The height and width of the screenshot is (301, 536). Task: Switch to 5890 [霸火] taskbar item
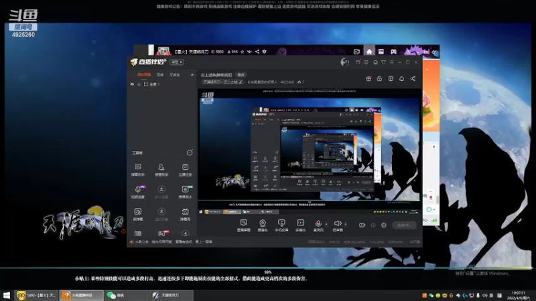coord(36,295)
